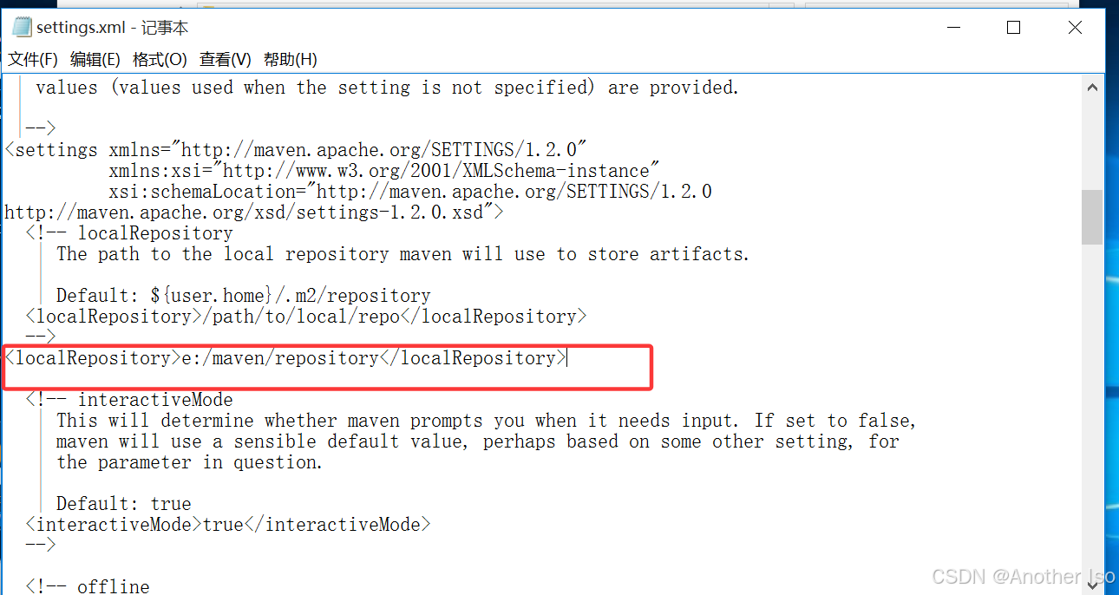Close the settings.xml Notepad window
This screenshot has width=1119, height=595.
point(1075,28)
